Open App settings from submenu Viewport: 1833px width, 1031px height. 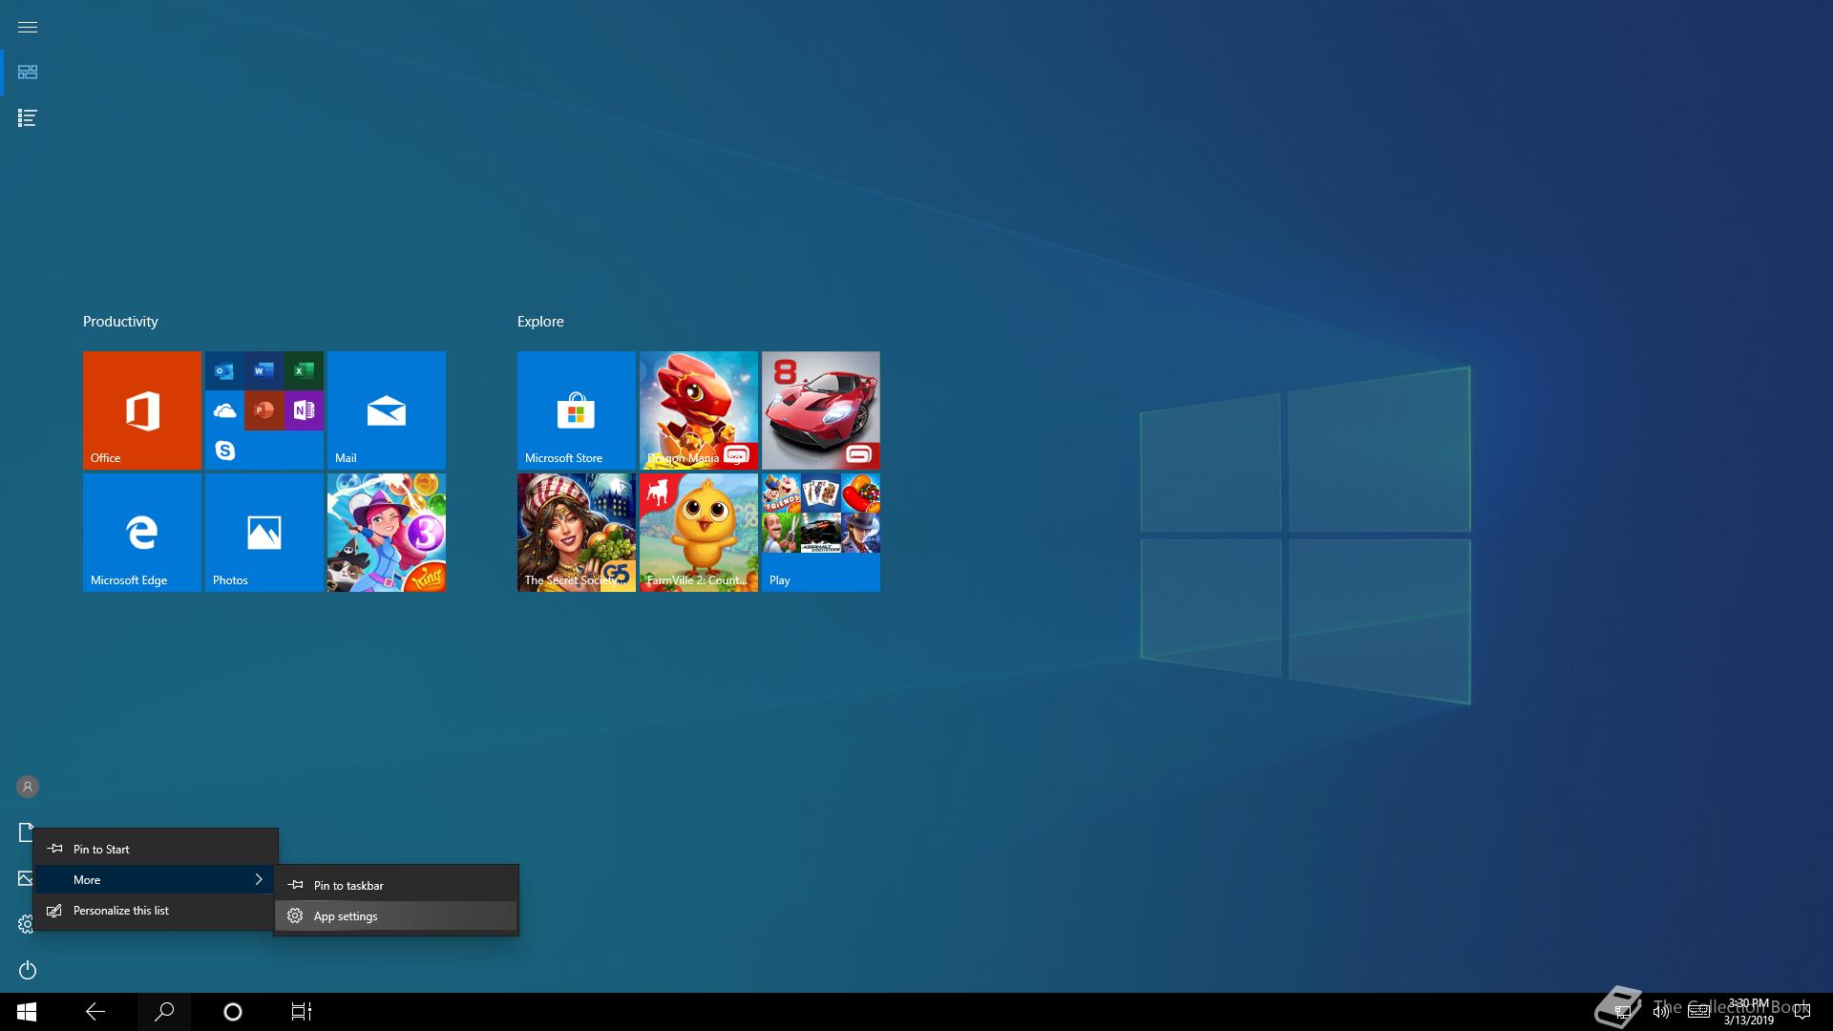coord(396,915)
